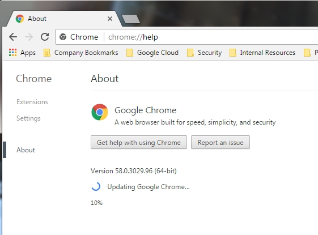Select the About tab
318x235 pixels.
pos(65,19)
